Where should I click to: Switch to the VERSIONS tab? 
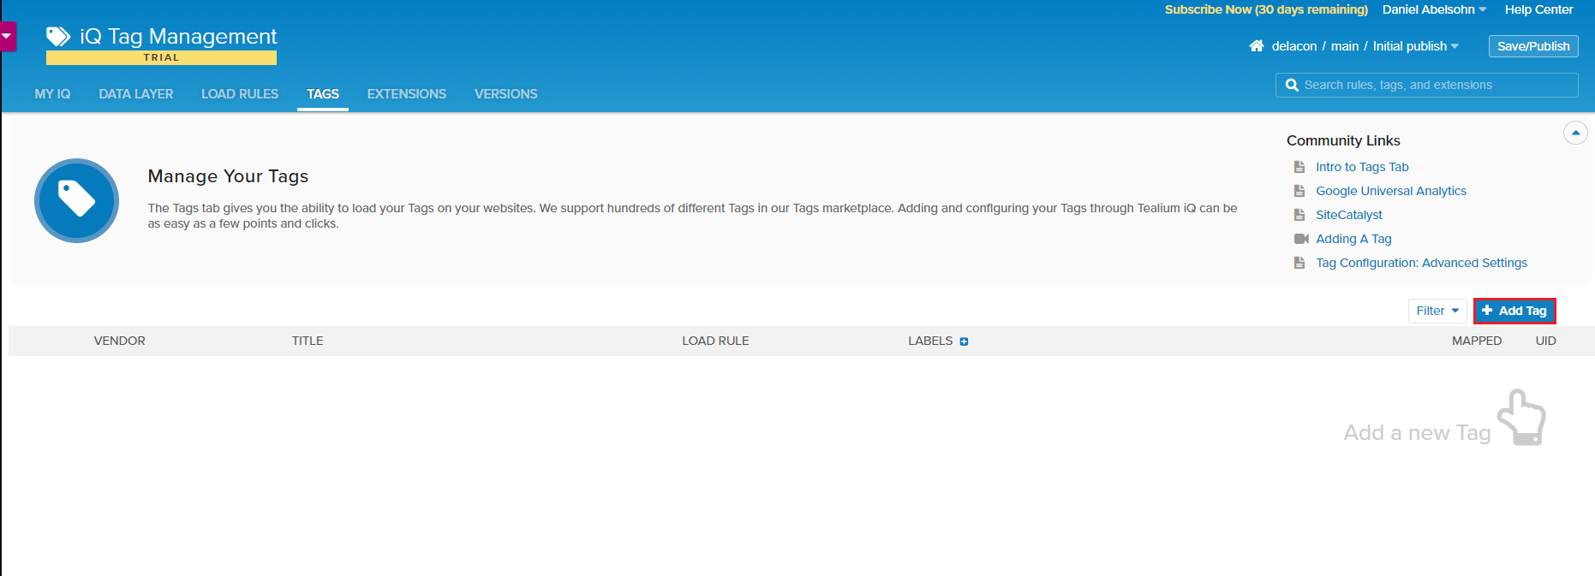pos(506,94)
